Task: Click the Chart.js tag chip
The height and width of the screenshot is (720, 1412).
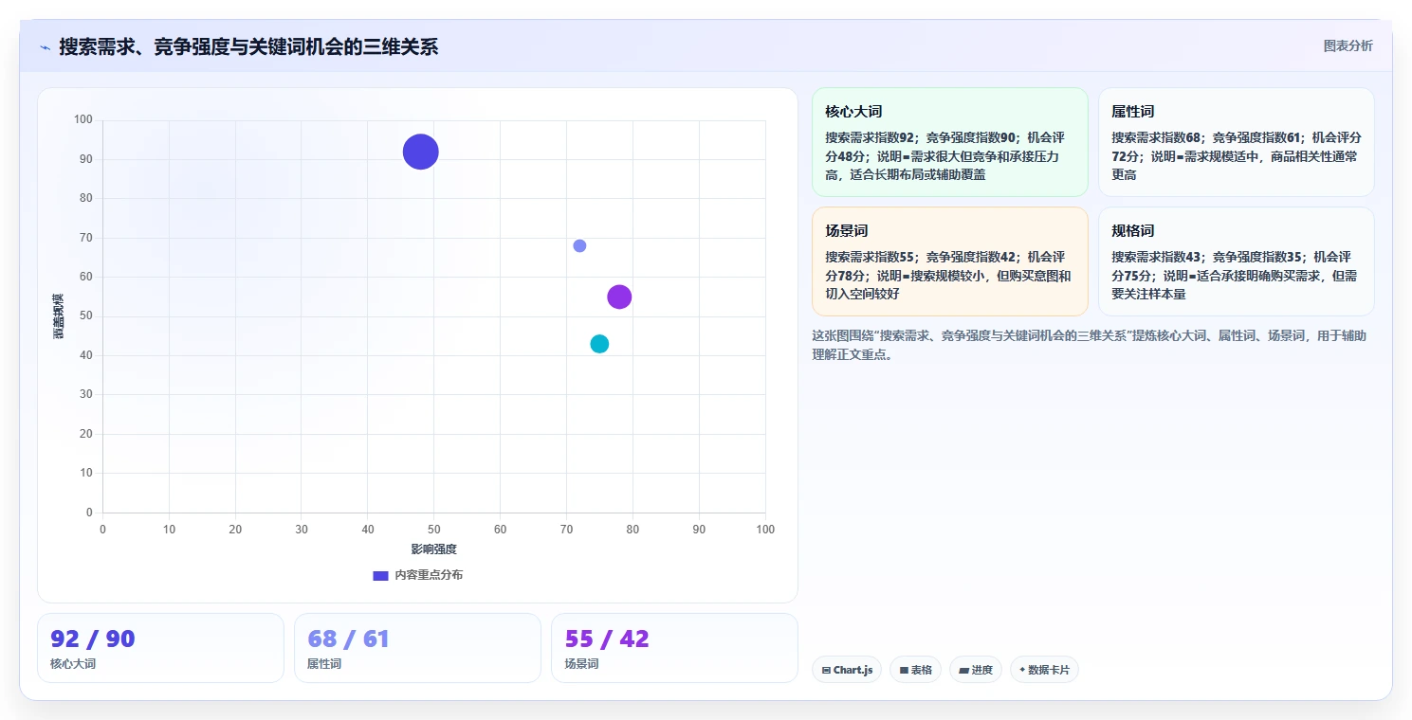Action: (847, 670)
